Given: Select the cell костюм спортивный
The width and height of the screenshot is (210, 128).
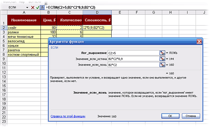Looking at the screenshot, I should [24, 54].
